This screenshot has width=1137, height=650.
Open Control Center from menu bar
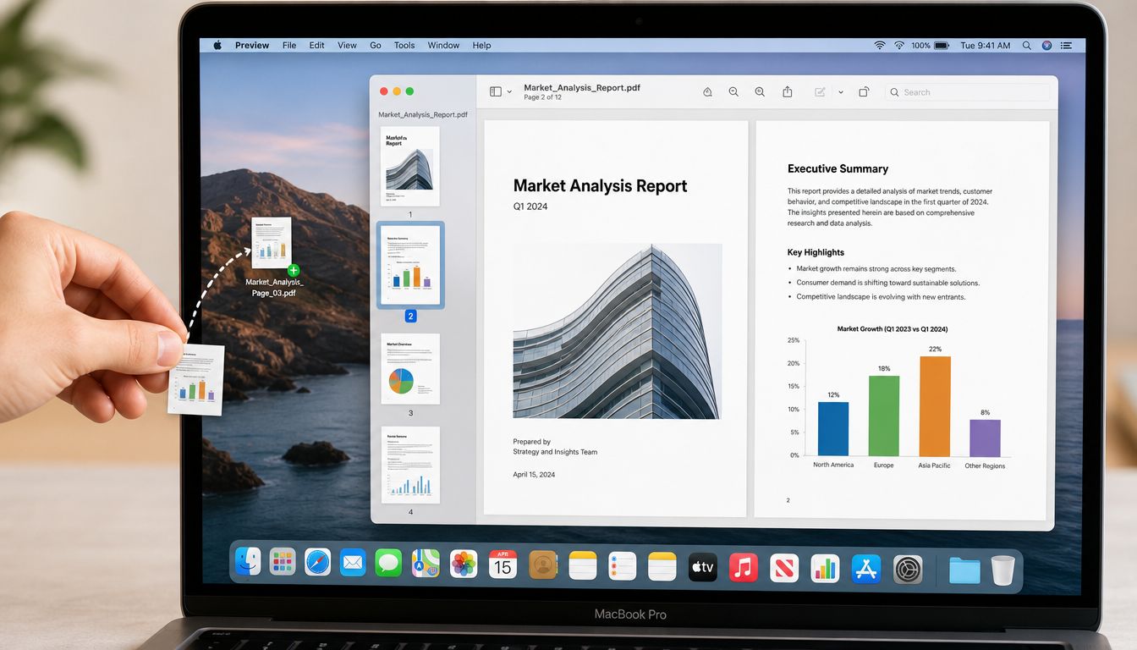tap(1068, 46)
